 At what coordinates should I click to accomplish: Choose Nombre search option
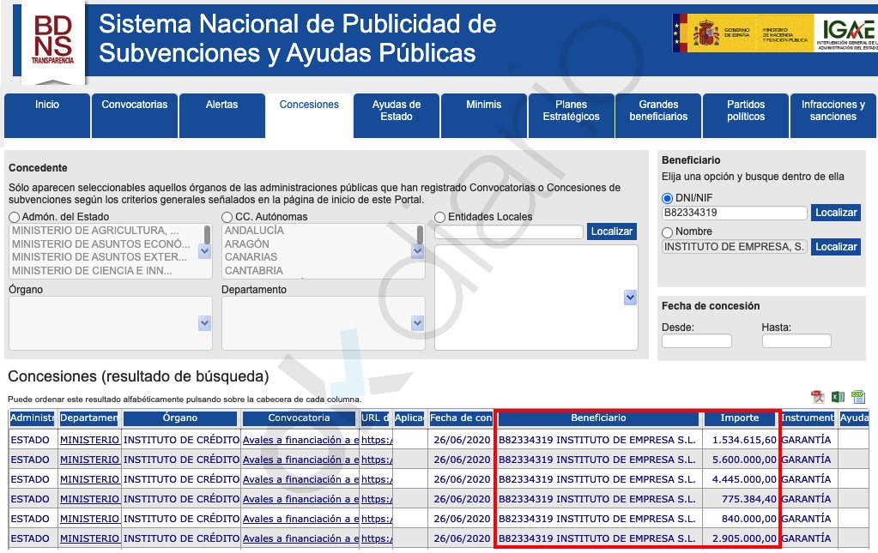667,232
